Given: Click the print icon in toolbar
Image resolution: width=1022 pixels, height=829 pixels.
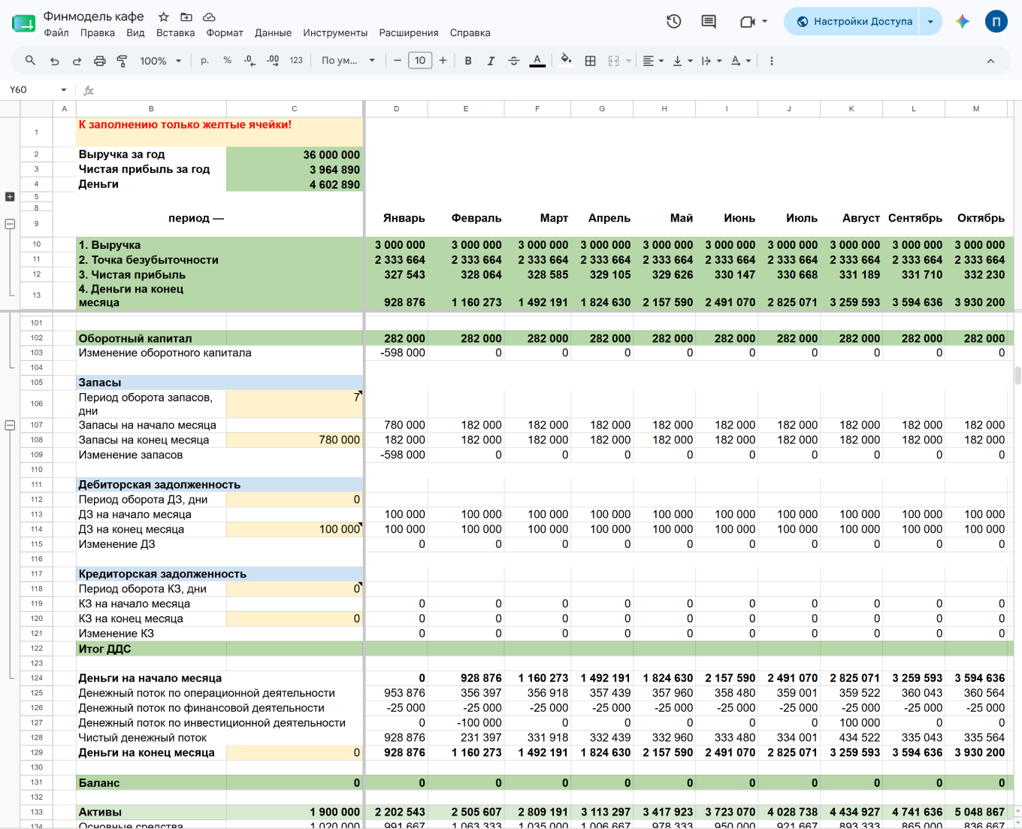Looking at the screenshot, I should point(99,61).
